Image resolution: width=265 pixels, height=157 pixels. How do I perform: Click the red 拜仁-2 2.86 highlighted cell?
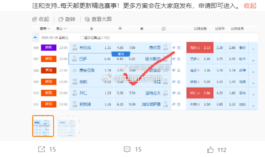pyautogui.click(x=200, y=93)
